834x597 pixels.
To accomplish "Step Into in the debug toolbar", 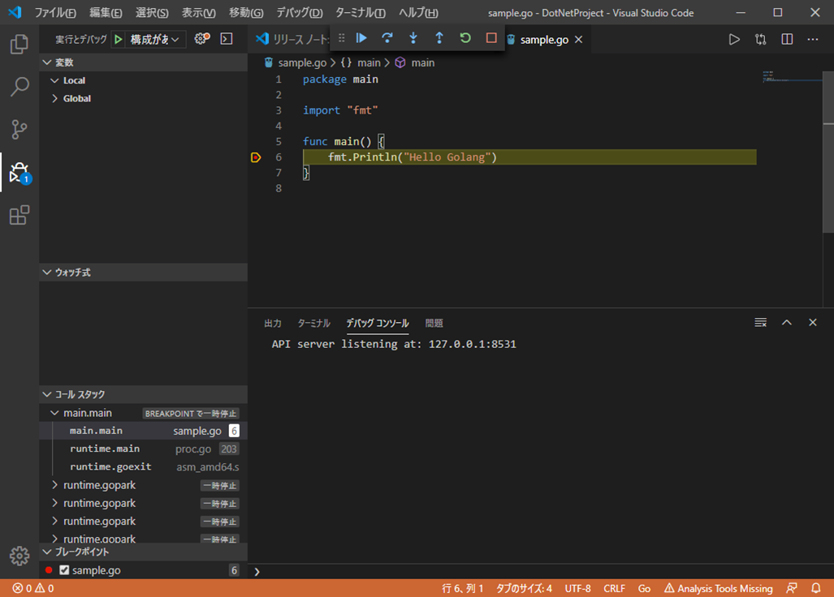I will pos(413,38).
